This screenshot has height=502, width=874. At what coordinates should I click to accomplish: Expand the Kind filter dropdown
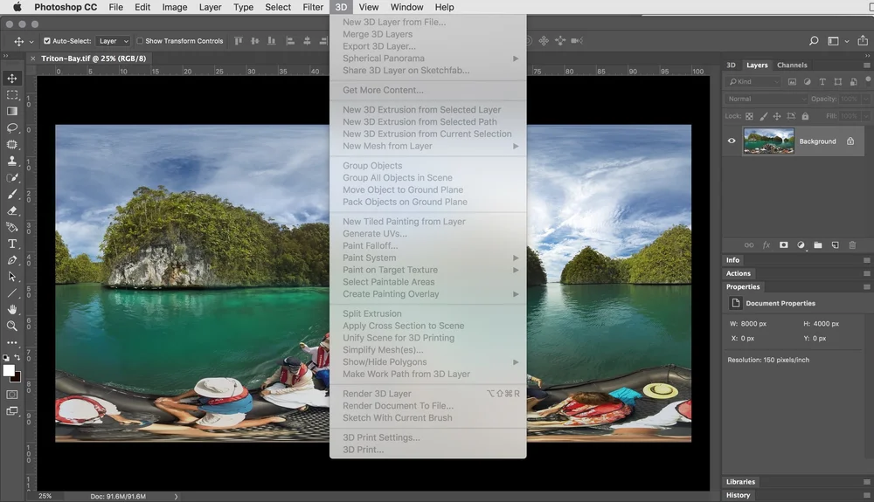click(x=753, y=82)
